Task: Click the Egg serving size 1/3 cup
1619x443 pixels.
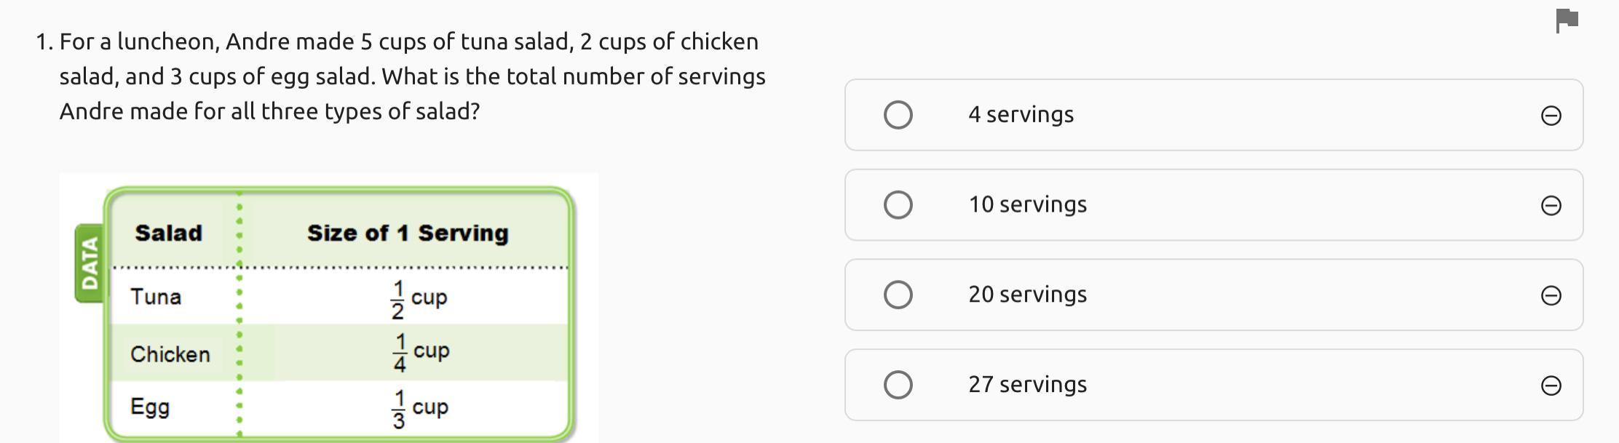Action: pos(420,409)
